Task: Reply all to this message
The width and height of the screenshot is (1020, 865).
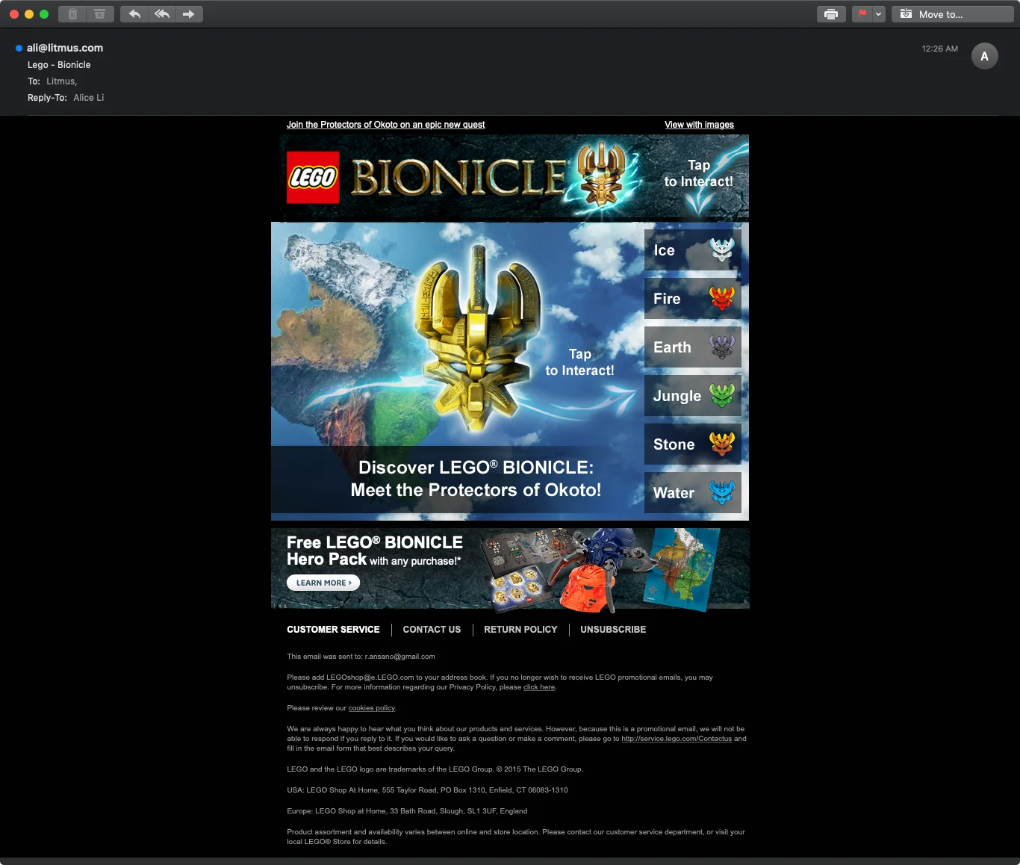Action: click(x=162, y=14)
